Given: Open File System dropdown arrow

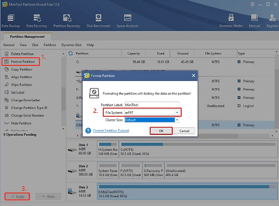Looking at the screenshot, I should tap(177, 112).
